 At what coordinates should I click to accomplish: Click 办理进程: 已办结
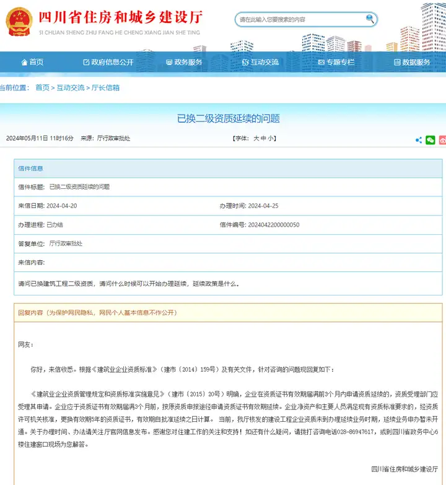(x=40, y=225)
